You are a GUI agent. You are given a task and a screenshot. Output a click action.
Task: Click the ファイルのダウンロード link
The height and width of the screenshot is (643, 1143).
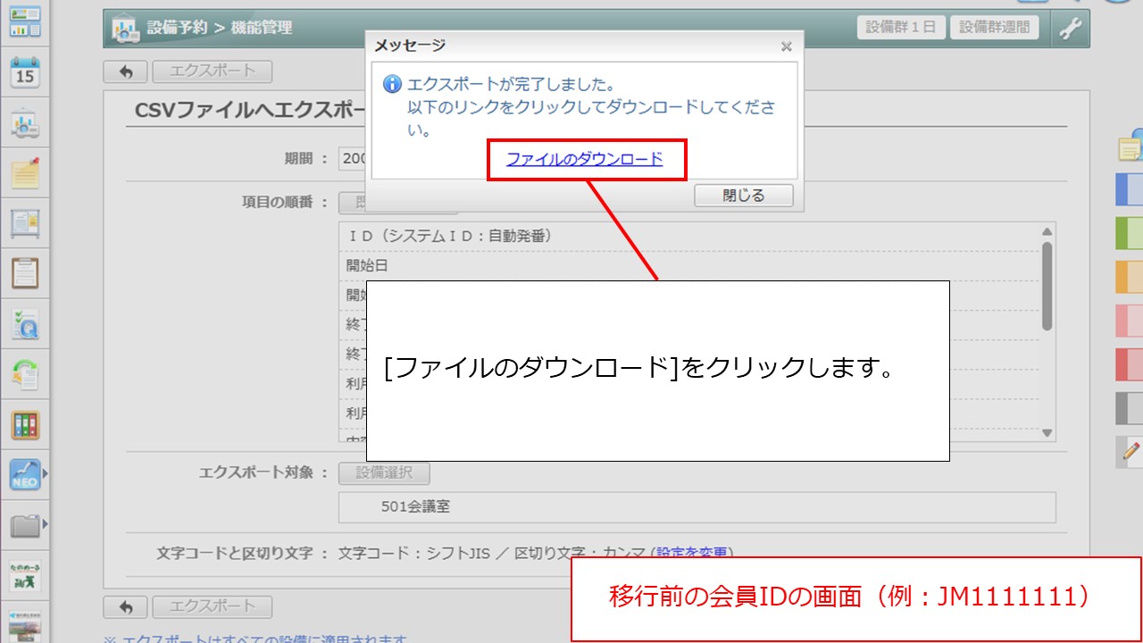coord(585,159)
